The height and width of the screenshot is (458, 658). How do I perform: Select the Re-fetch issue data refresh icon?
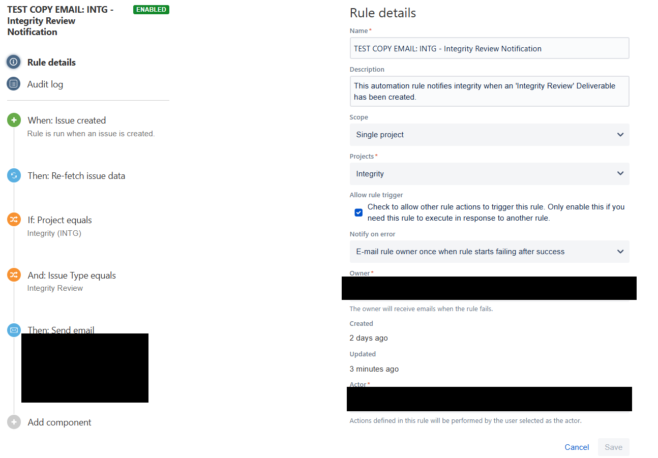tap(14, 176)
